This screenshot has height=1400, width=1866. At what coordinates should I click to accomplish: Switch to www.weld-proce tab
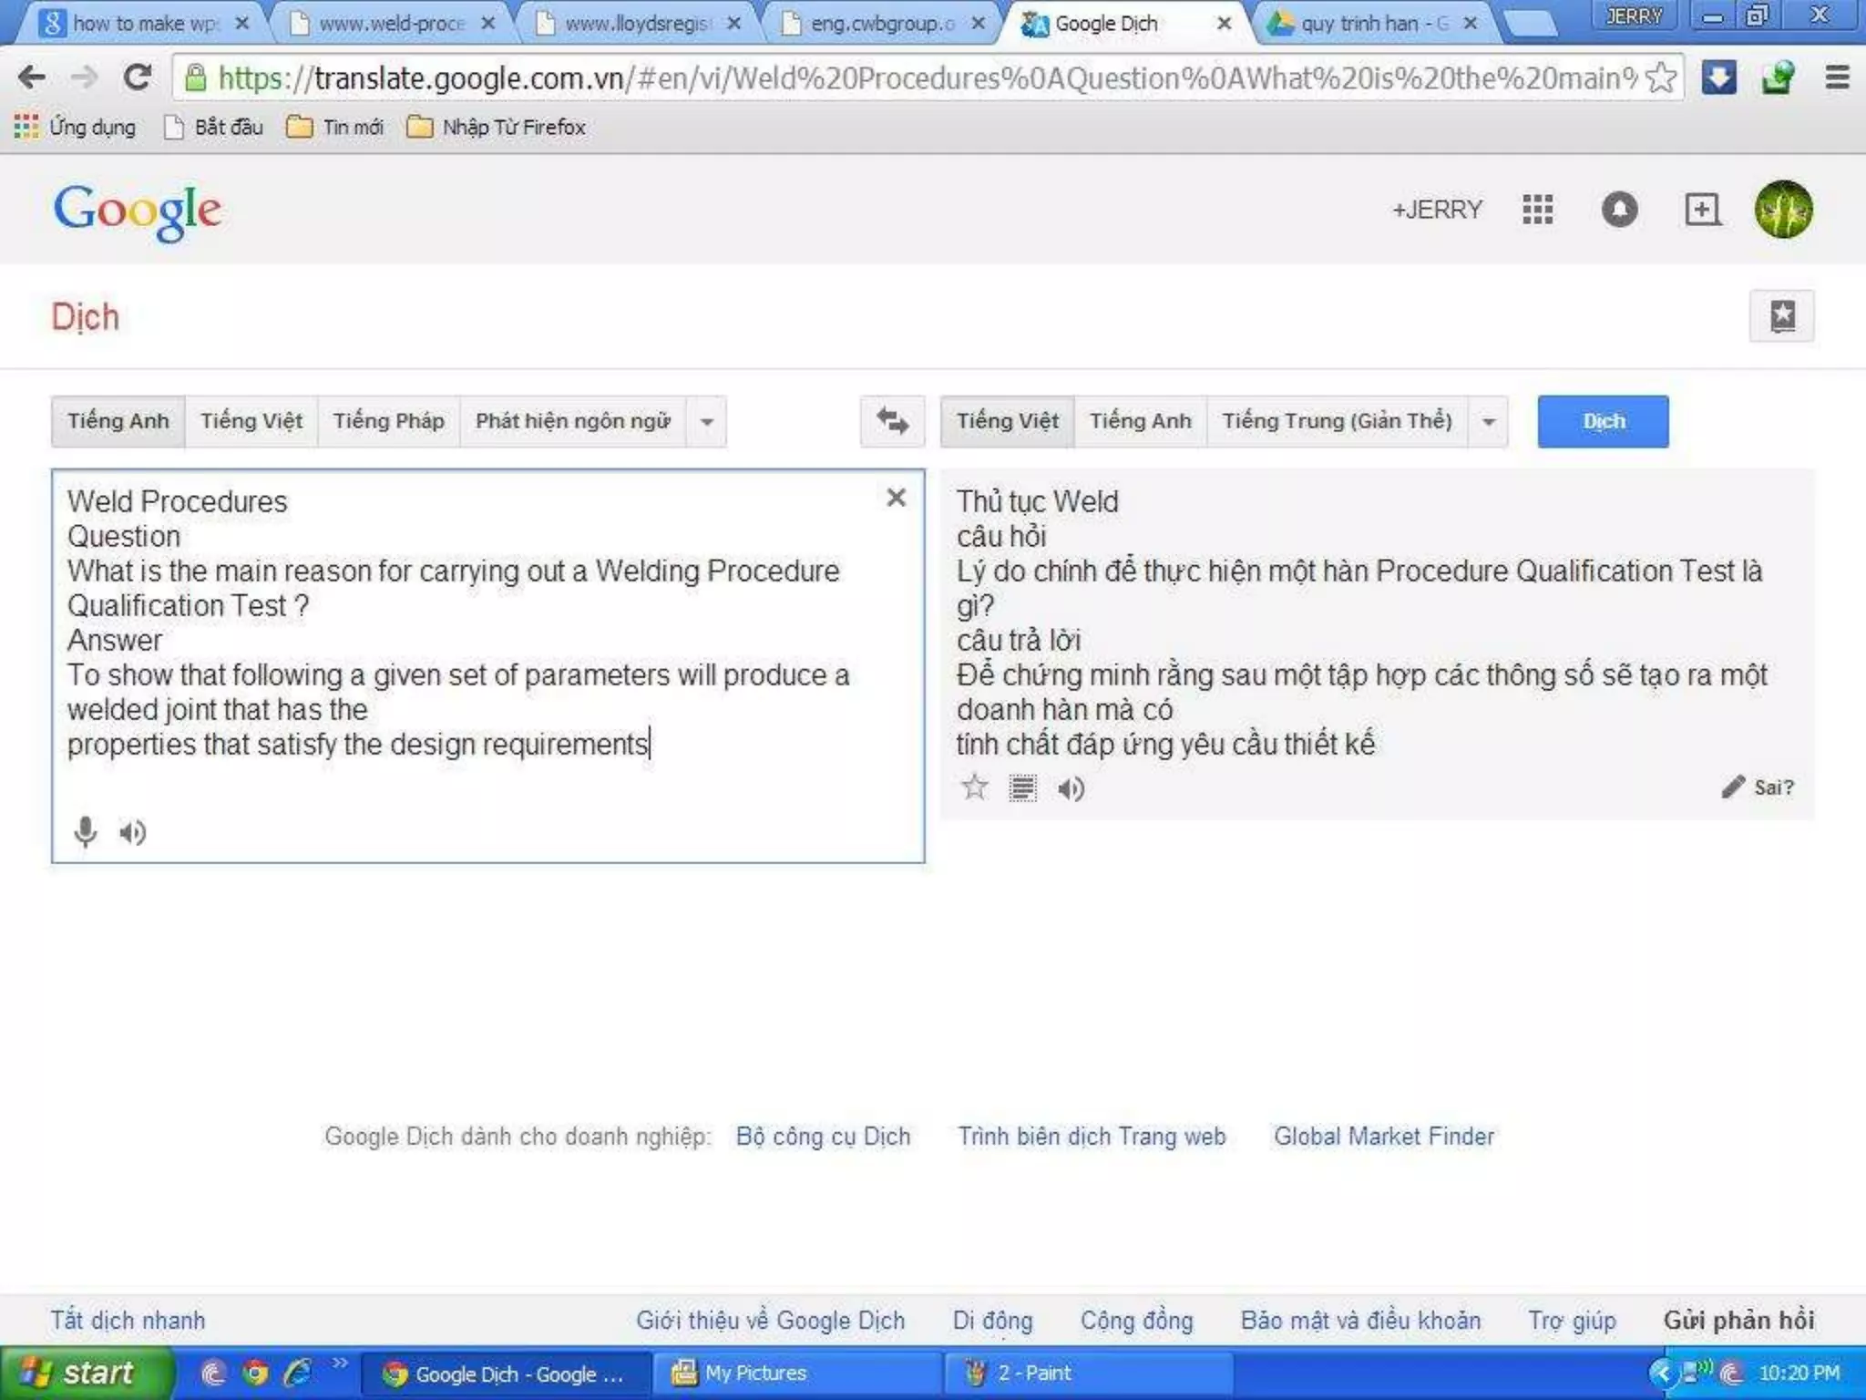[391, 24]
